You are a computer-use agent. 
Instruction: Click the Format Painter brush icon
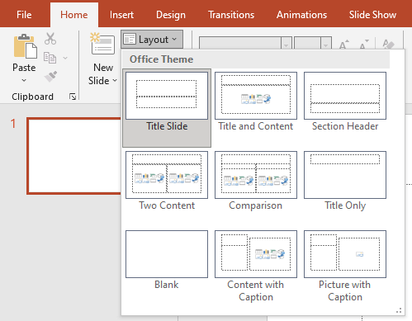(50, 77)
